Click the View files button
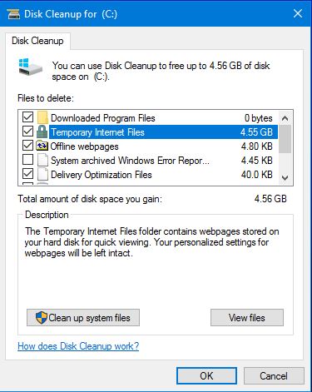Screen dimensions: 312x392 click(x=247, y=318)
